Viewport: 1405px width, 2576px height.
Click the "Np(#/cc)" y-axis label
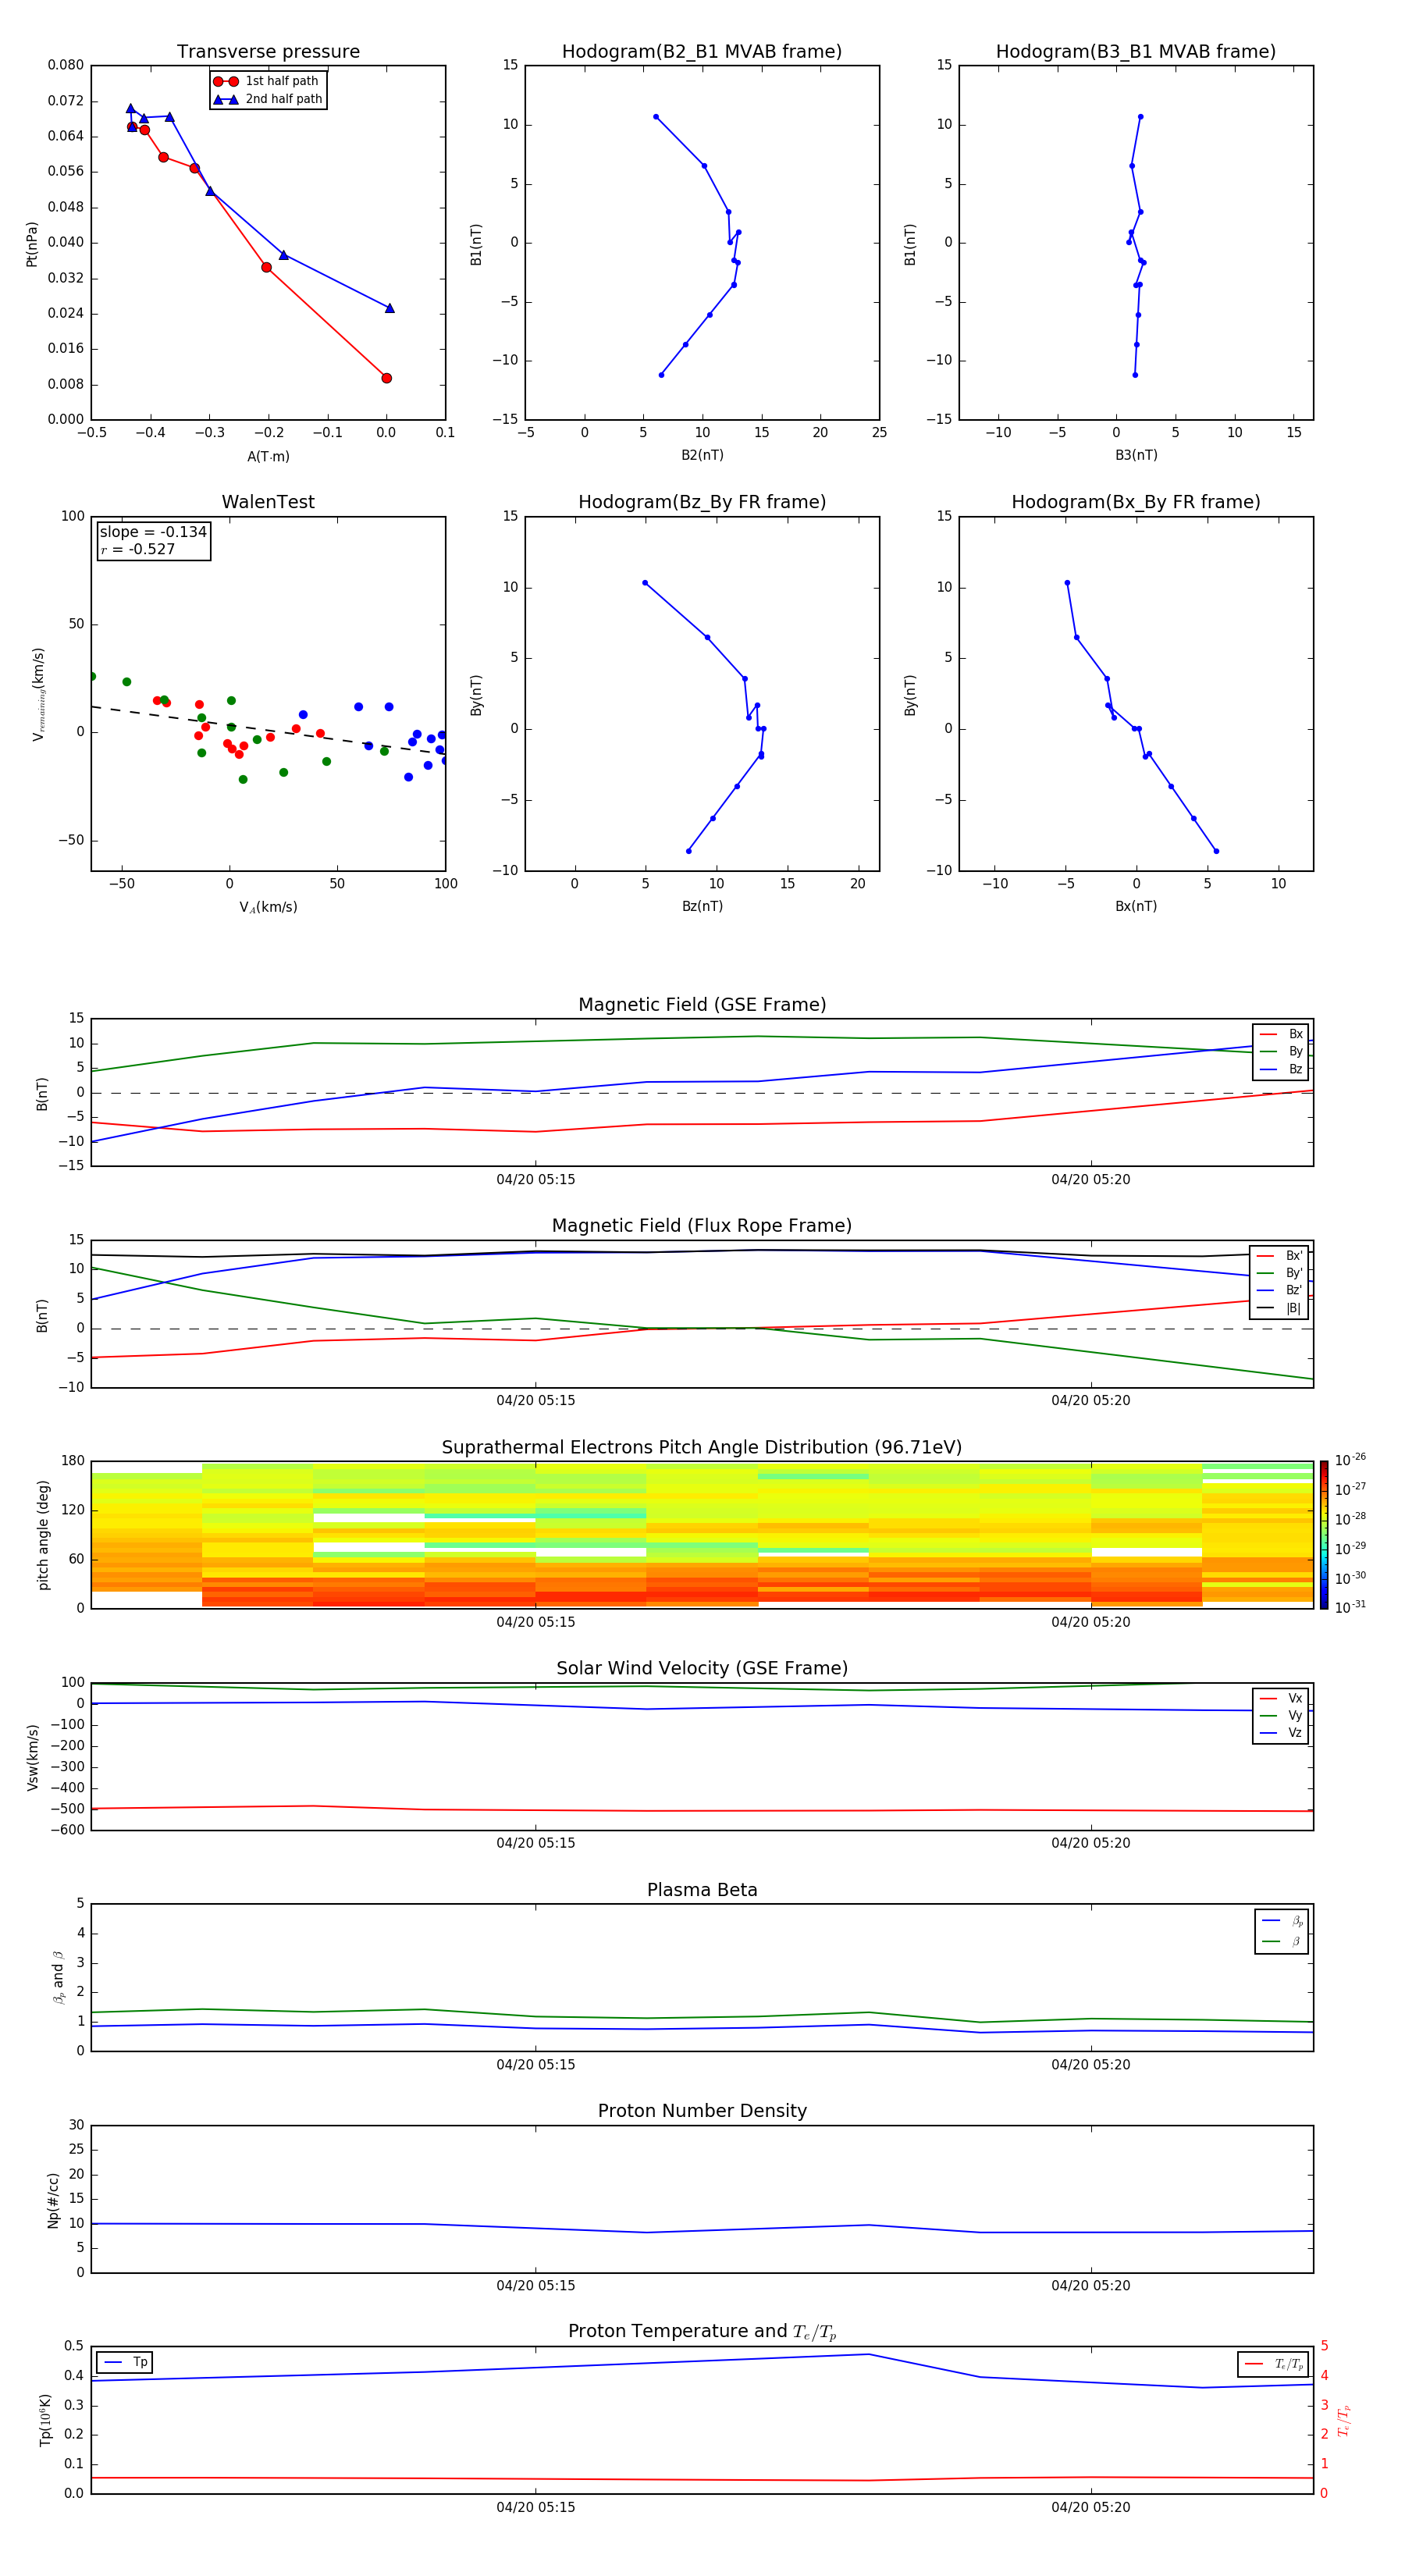coord(53,2199)
